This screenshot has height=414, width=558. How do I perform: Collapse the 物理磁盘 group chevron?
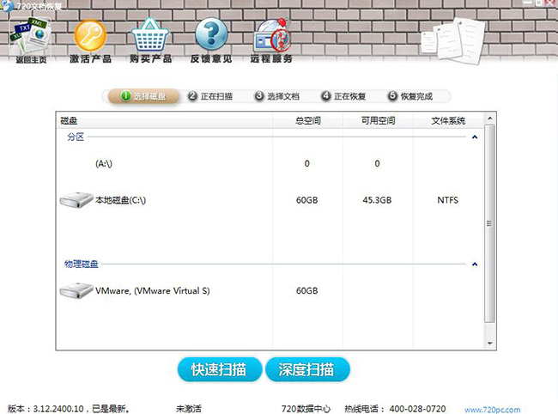(475, 265)
